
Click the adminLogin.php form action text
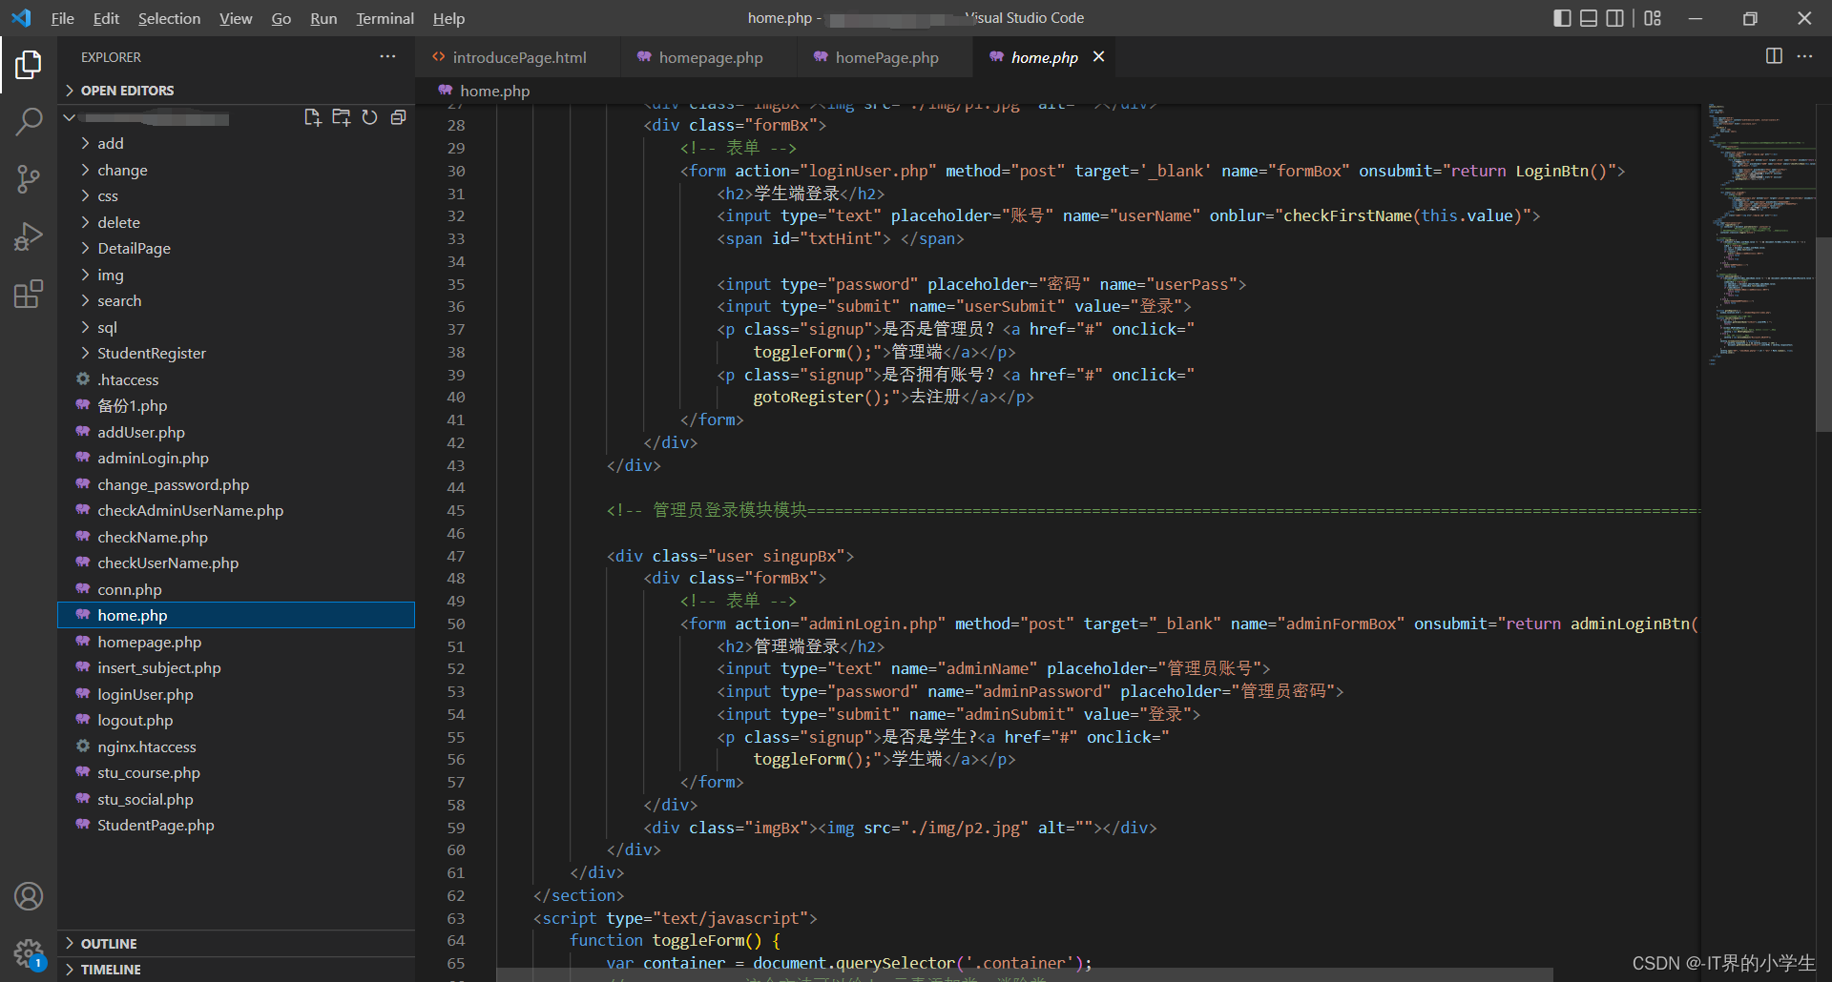tap(873, 624)
